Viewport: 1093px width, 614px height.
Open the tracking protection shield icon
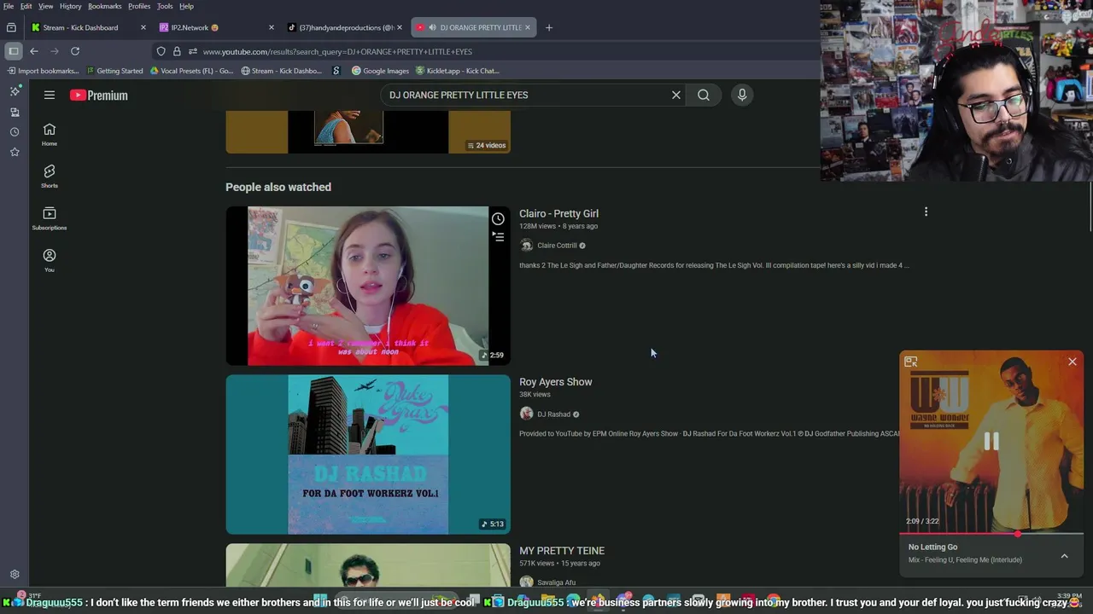[x=161, y=51]
